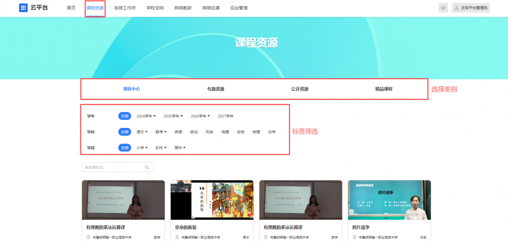The width and height of the screenshot is (508, 241).
Task: Open the 数学 subject dropdown
Action: click(x=161, y=132)
